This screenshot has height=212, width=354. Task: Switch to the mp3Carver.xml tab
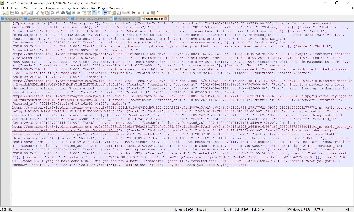pyautogui.click(x=127, y=19)
